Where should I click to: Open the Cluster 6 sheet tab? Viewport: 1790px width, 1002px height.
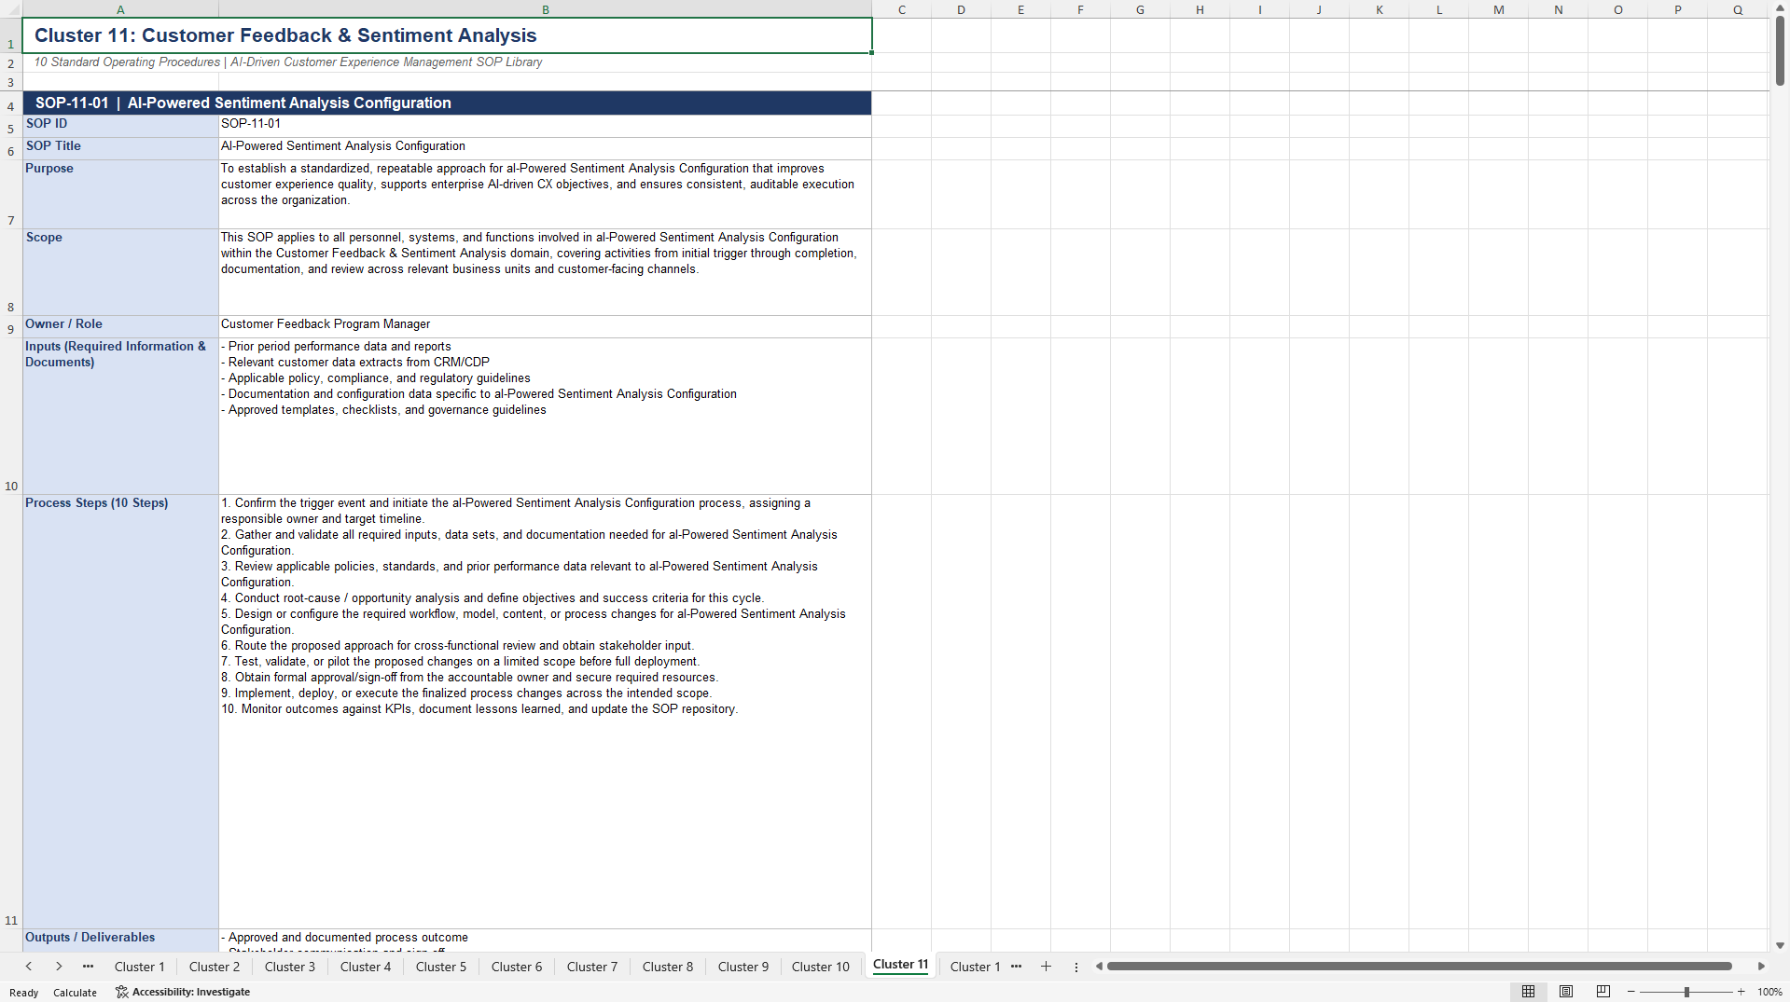point(516,967)
